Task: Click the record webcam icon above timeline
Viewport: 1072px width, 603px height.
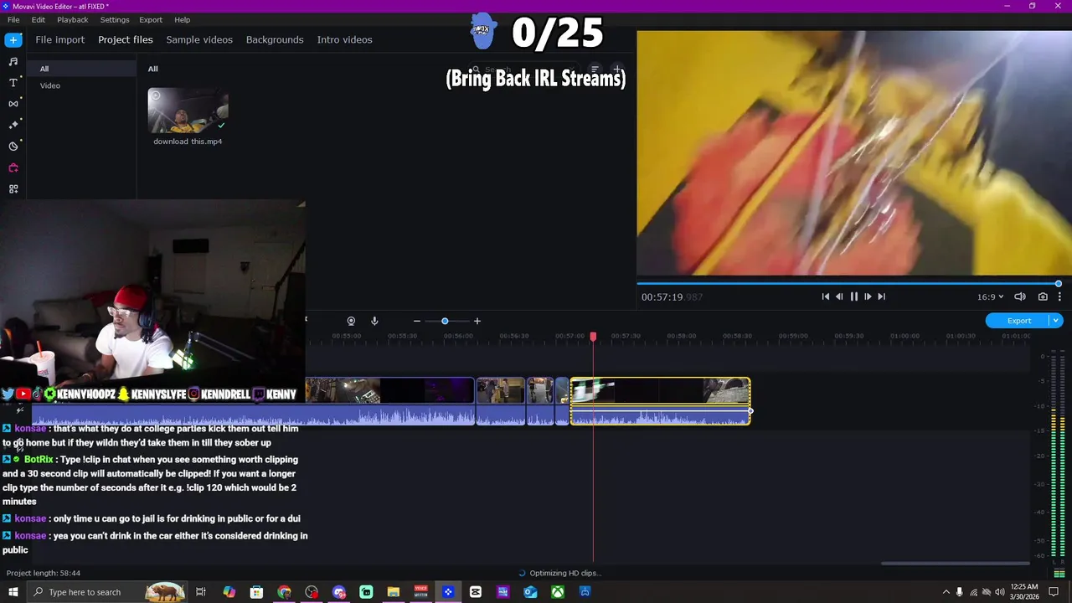Action: coord(351,321)
